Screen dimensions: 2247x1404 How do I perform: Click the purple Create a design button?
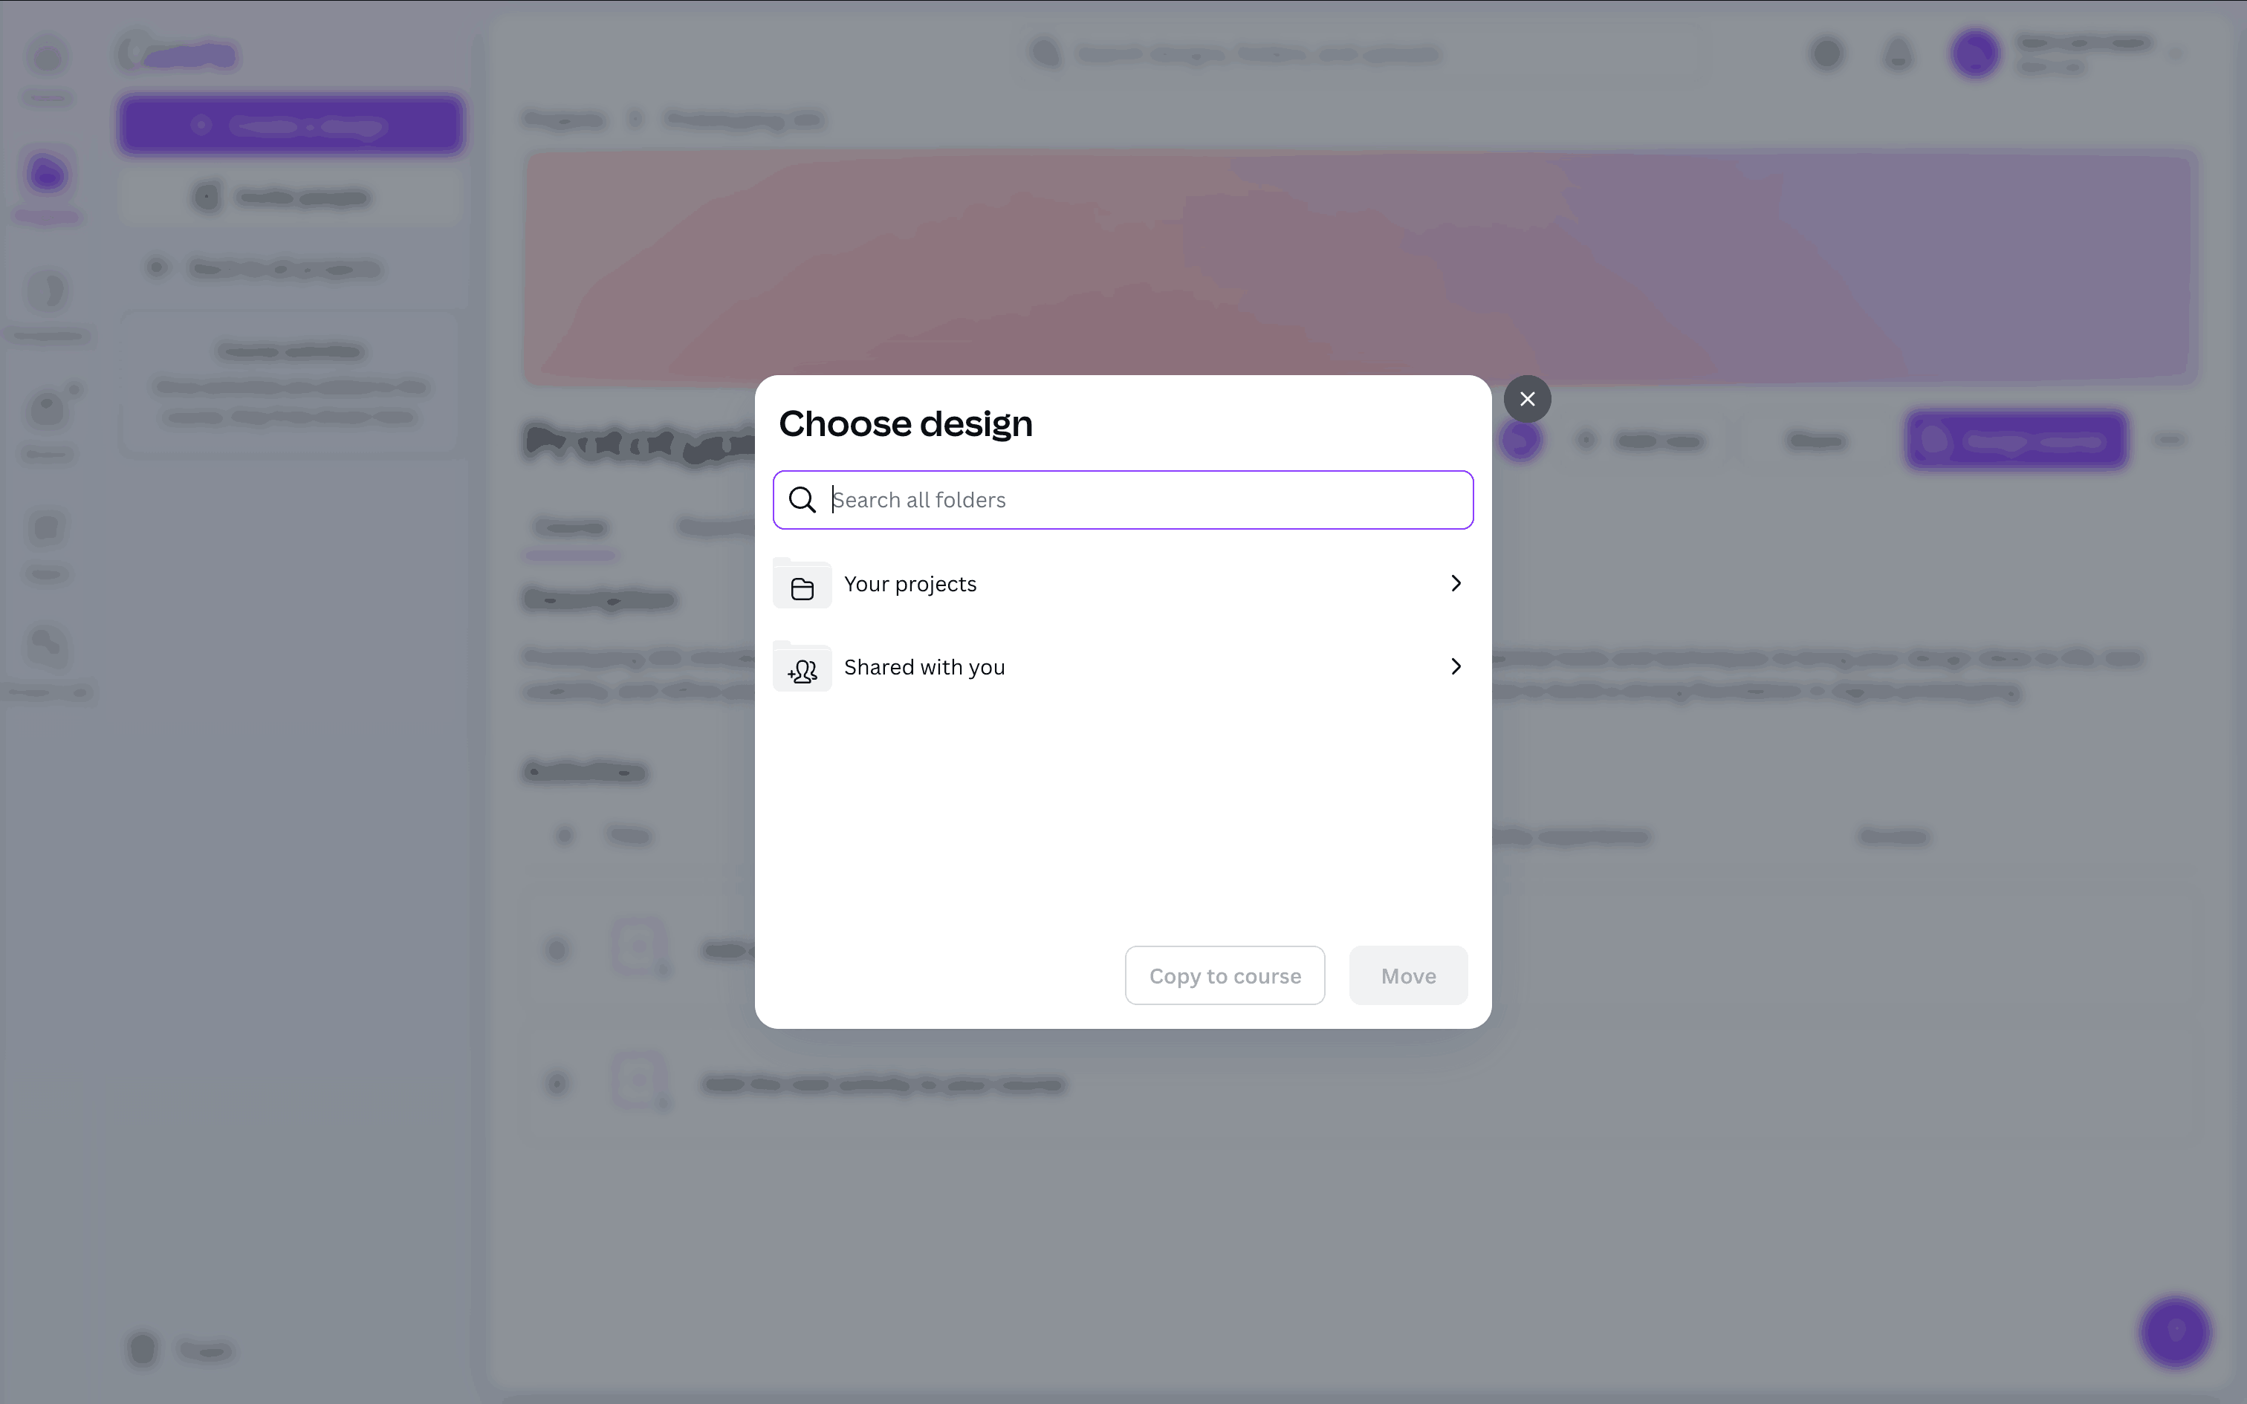point(291,126)
